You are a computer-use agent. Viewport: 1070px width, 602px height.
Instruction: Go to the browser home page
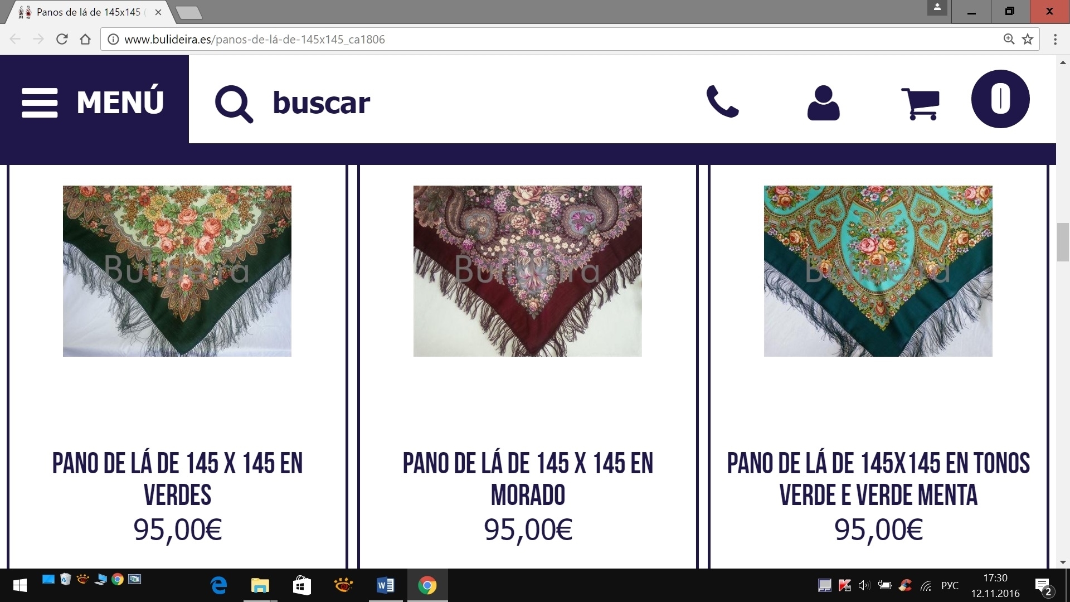click(85, 39)
